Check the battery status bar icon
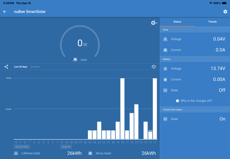230x159 pixels. tap(225, 3)
